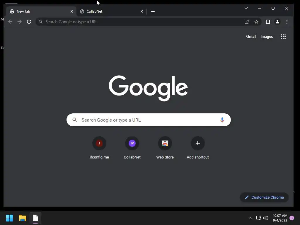Click the magnifier icon in the address bar

[x=40, y=22]
